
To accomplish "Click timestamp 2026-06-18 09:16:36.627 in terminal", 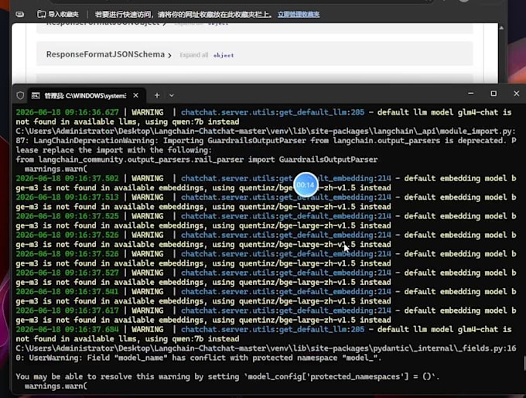I will [67, 112].
